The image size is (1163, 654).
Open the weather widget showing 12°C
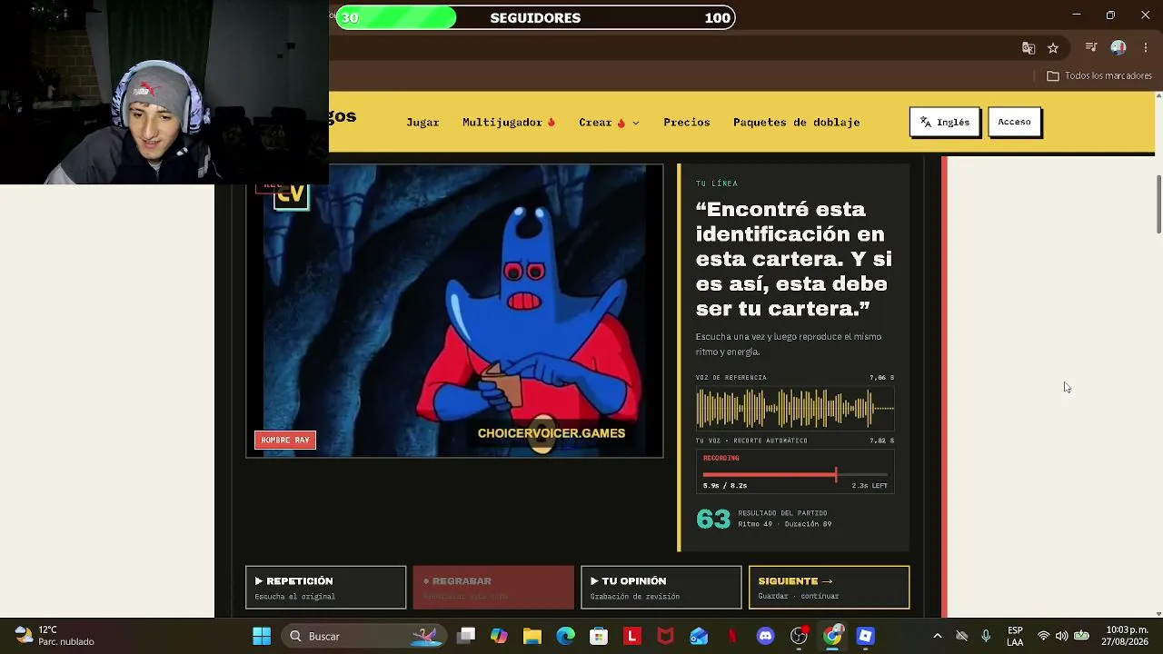pyautogui.click(x=55, y=636)
